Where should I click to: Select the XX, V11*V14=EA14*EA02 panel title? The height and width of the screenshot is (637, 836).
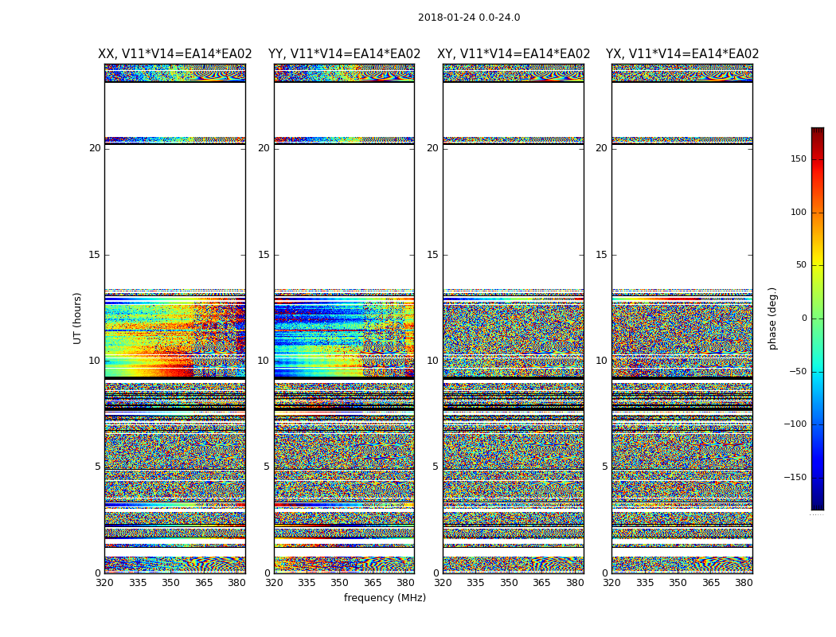(175, 54)
